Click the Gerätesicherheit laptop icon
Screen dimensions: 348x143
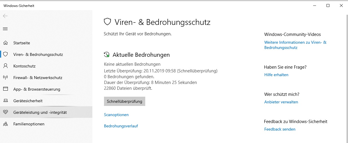(x=6, y=101)
